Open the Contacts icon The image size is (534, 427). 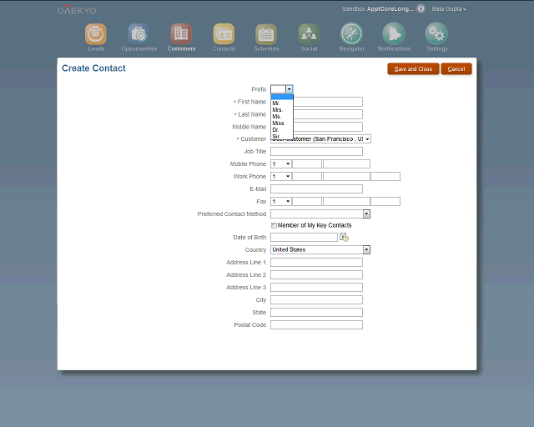point(224,33)
